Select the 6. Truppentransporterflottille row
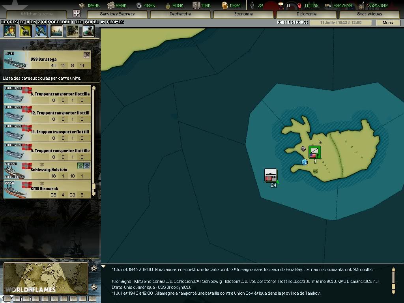The width and height of the screenshot is (404, 303). [x=47, y=95]
